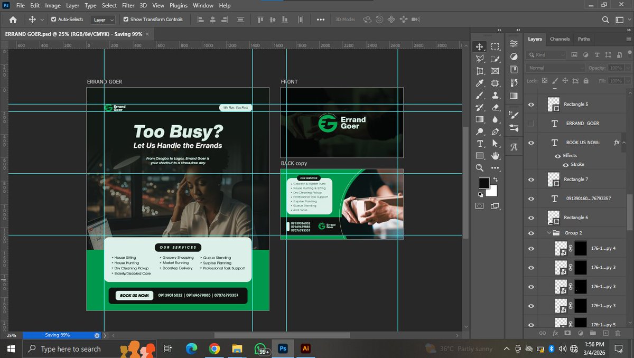Viewport: 634px width, 358px height.
Task: Open the Fill slider dropdown arrow
Action: pos(627,81)
